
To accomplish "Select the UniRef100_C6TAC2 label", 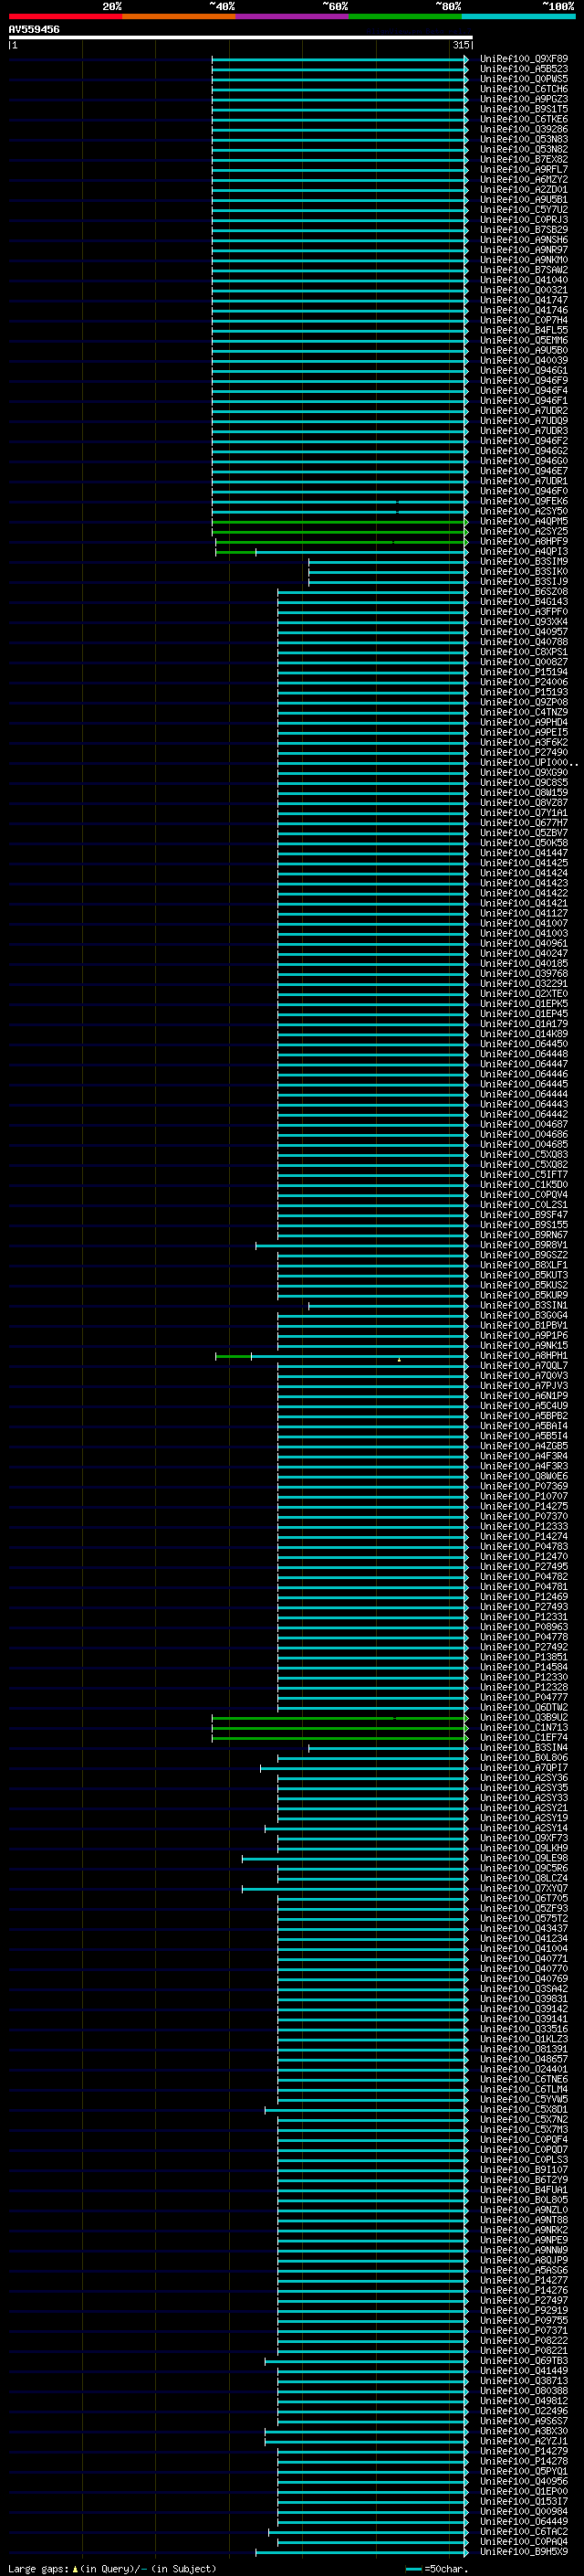I will 524,2532.
